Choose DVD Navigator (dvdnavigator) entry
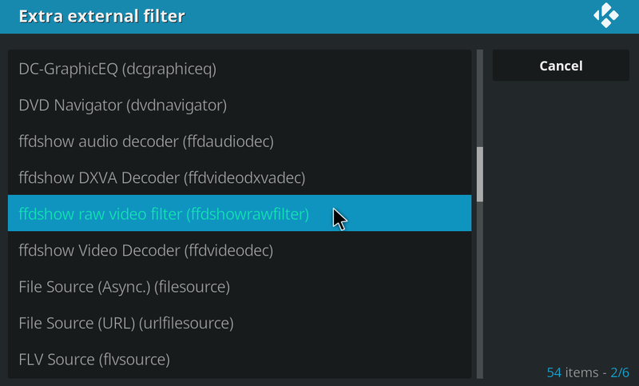 coord(123,105)
